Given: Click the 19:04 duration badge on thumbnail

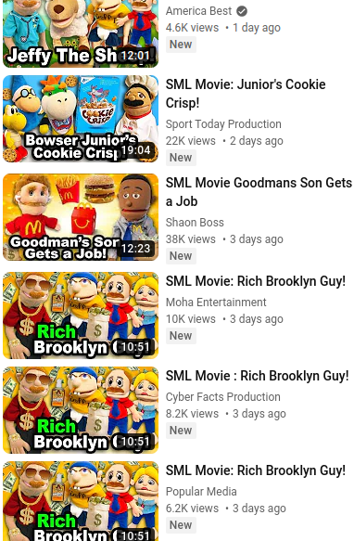Looking at the screenshot, I should pos(136,150).
